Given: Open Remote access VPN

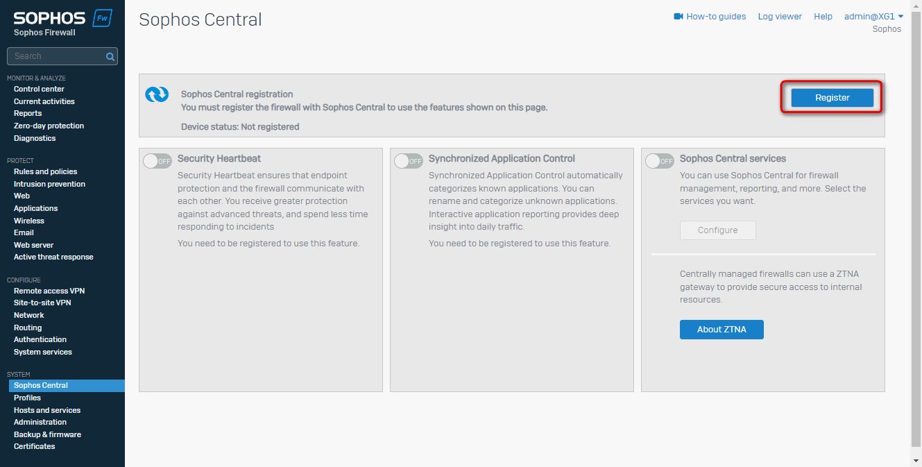Looking at the screenshot, I should [49, 291].
